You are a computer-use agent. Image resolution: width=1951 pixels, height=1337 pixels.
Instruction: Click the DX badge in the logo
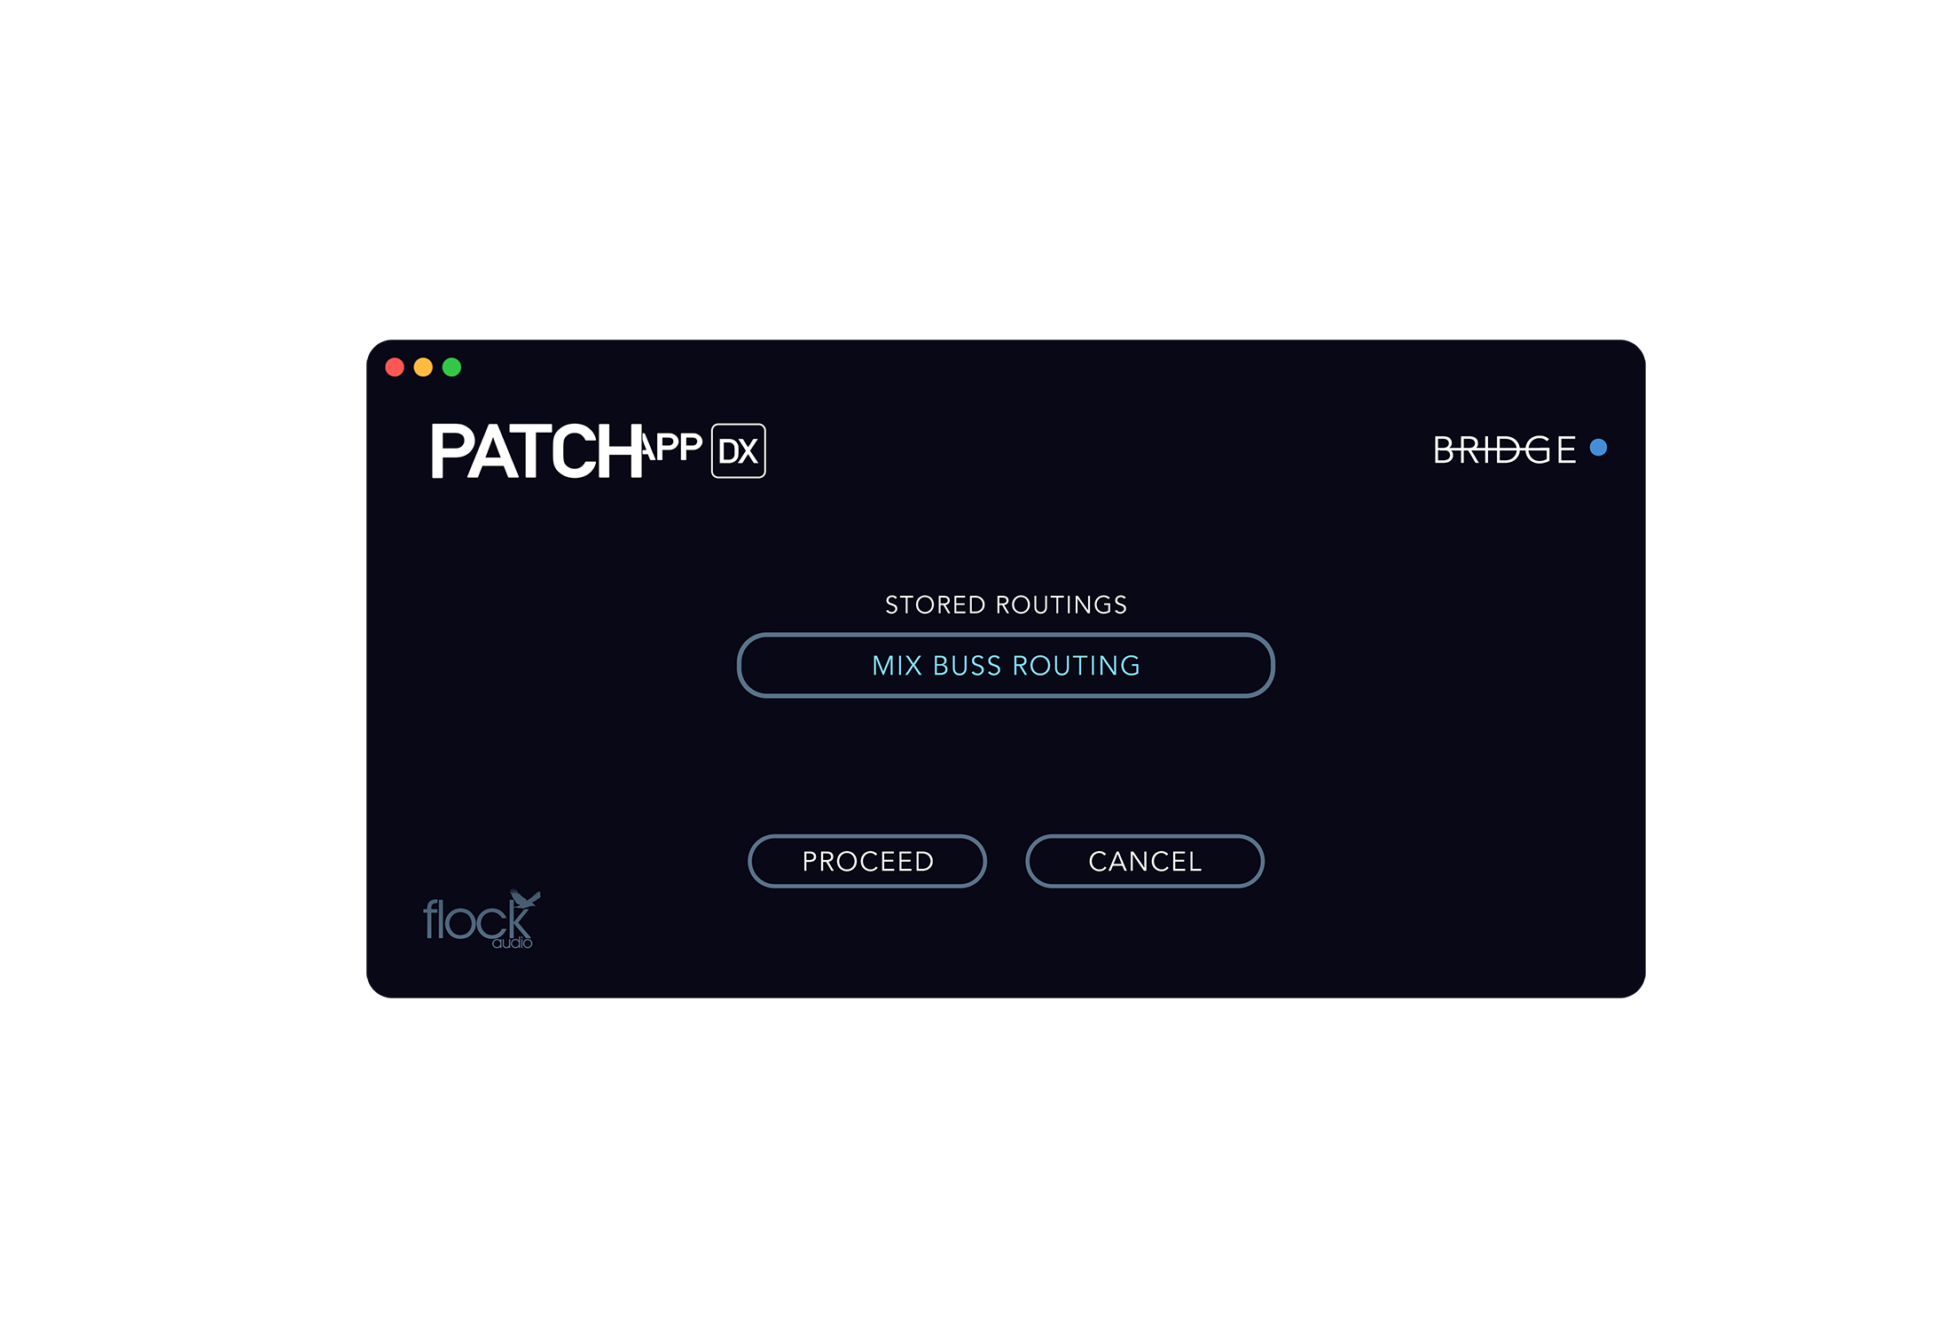[738, 451]
